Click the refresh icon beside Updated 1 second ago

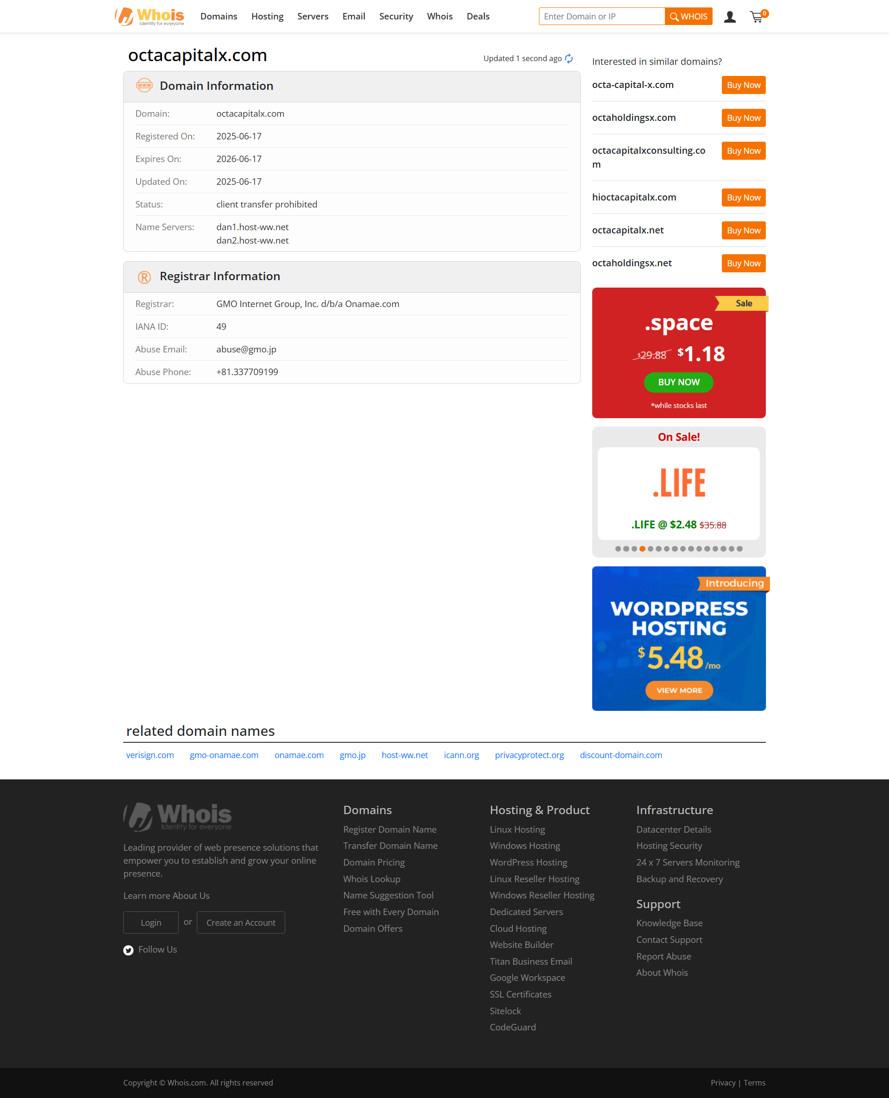pos(569,58)
